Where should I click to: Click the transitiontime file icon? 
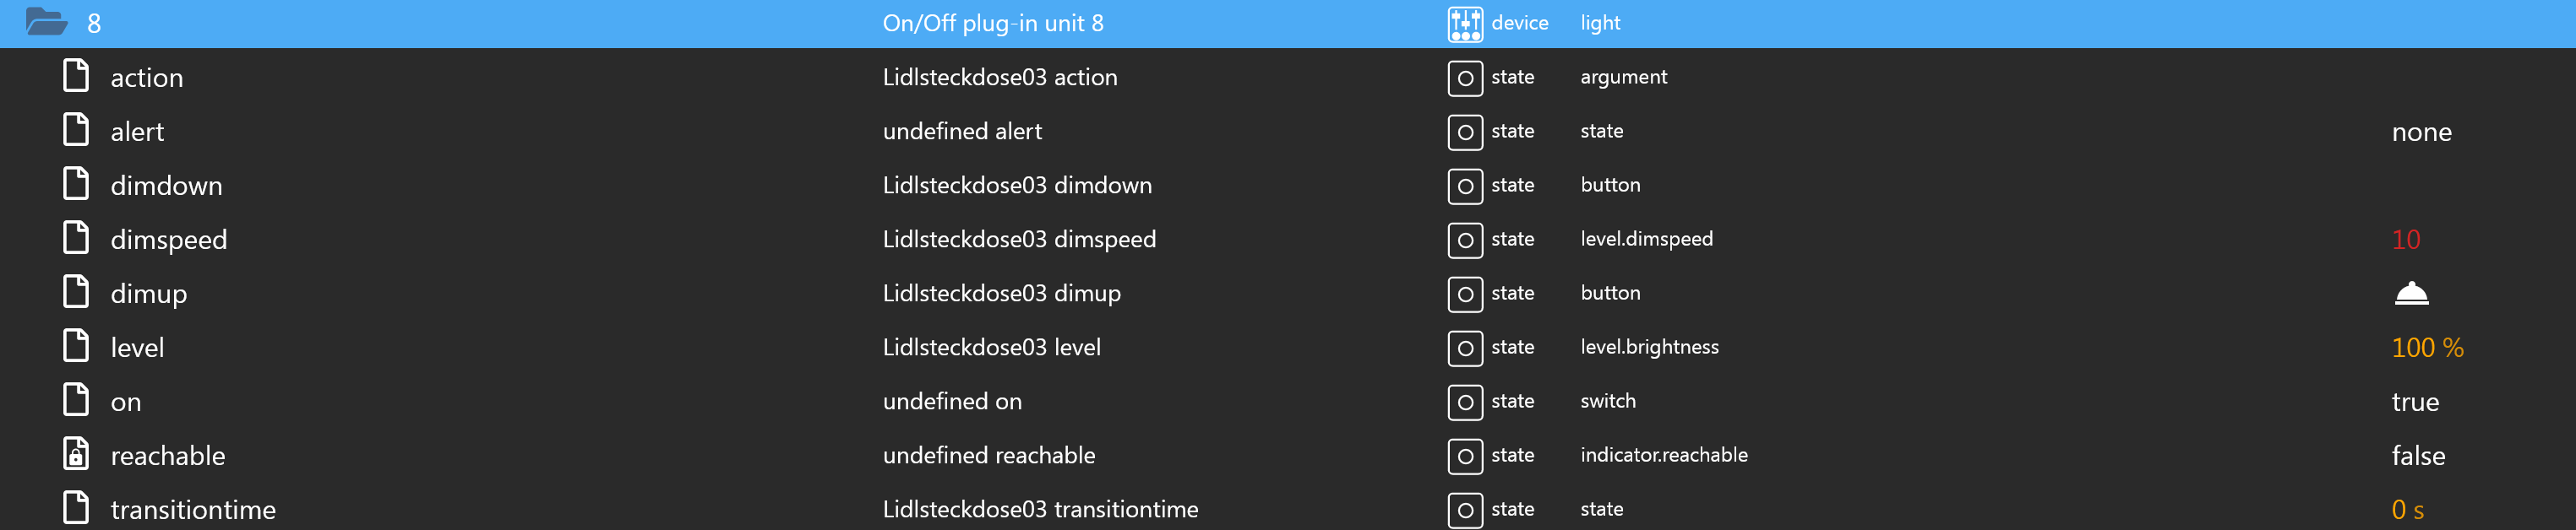76,509
